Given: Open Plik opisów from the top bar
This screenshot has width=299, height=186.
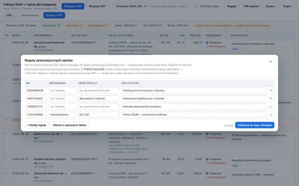Looking at the screenshot, I should click(x=251, y=6).
